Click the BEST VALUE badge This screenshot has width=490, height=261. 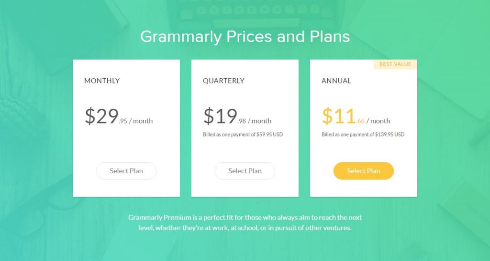click(x=395, y=64)
